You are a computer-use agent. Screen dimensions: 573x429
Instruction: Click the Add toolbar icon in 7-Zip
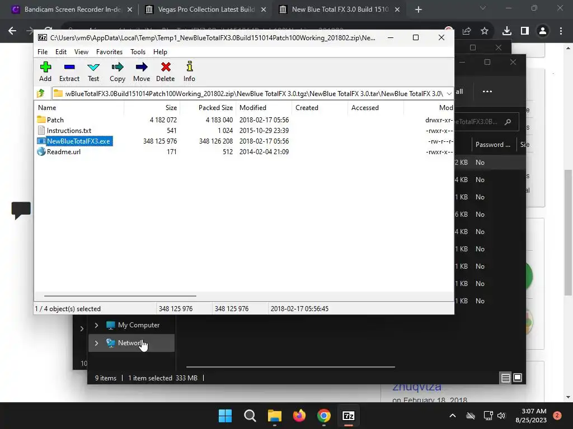pos(45,71)
